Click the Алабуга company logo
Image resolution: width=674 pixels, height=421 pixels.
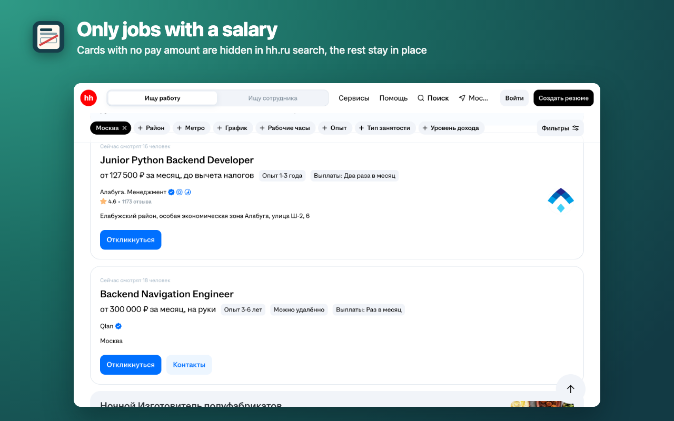click(x=561, y=200)
